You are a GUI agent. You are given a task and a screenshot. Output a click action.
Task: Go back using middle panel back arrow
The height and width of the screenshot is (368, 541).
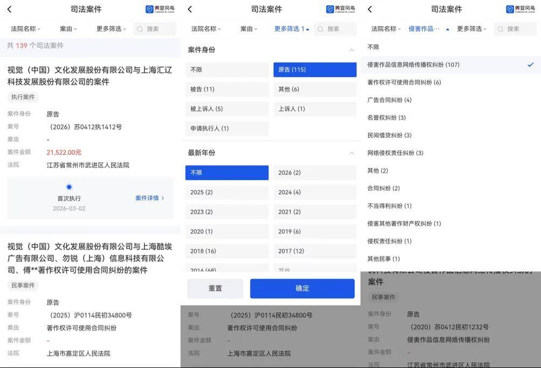(x=190, y=9)
